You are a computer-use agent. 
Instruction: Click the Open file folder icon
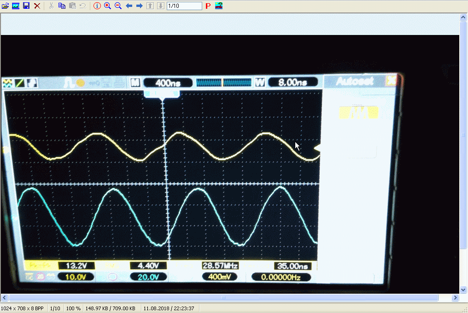point(5,6)
